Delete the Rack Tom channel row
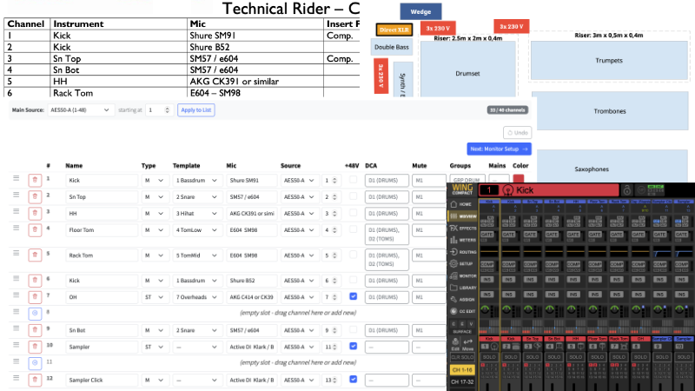 [35, 255]
